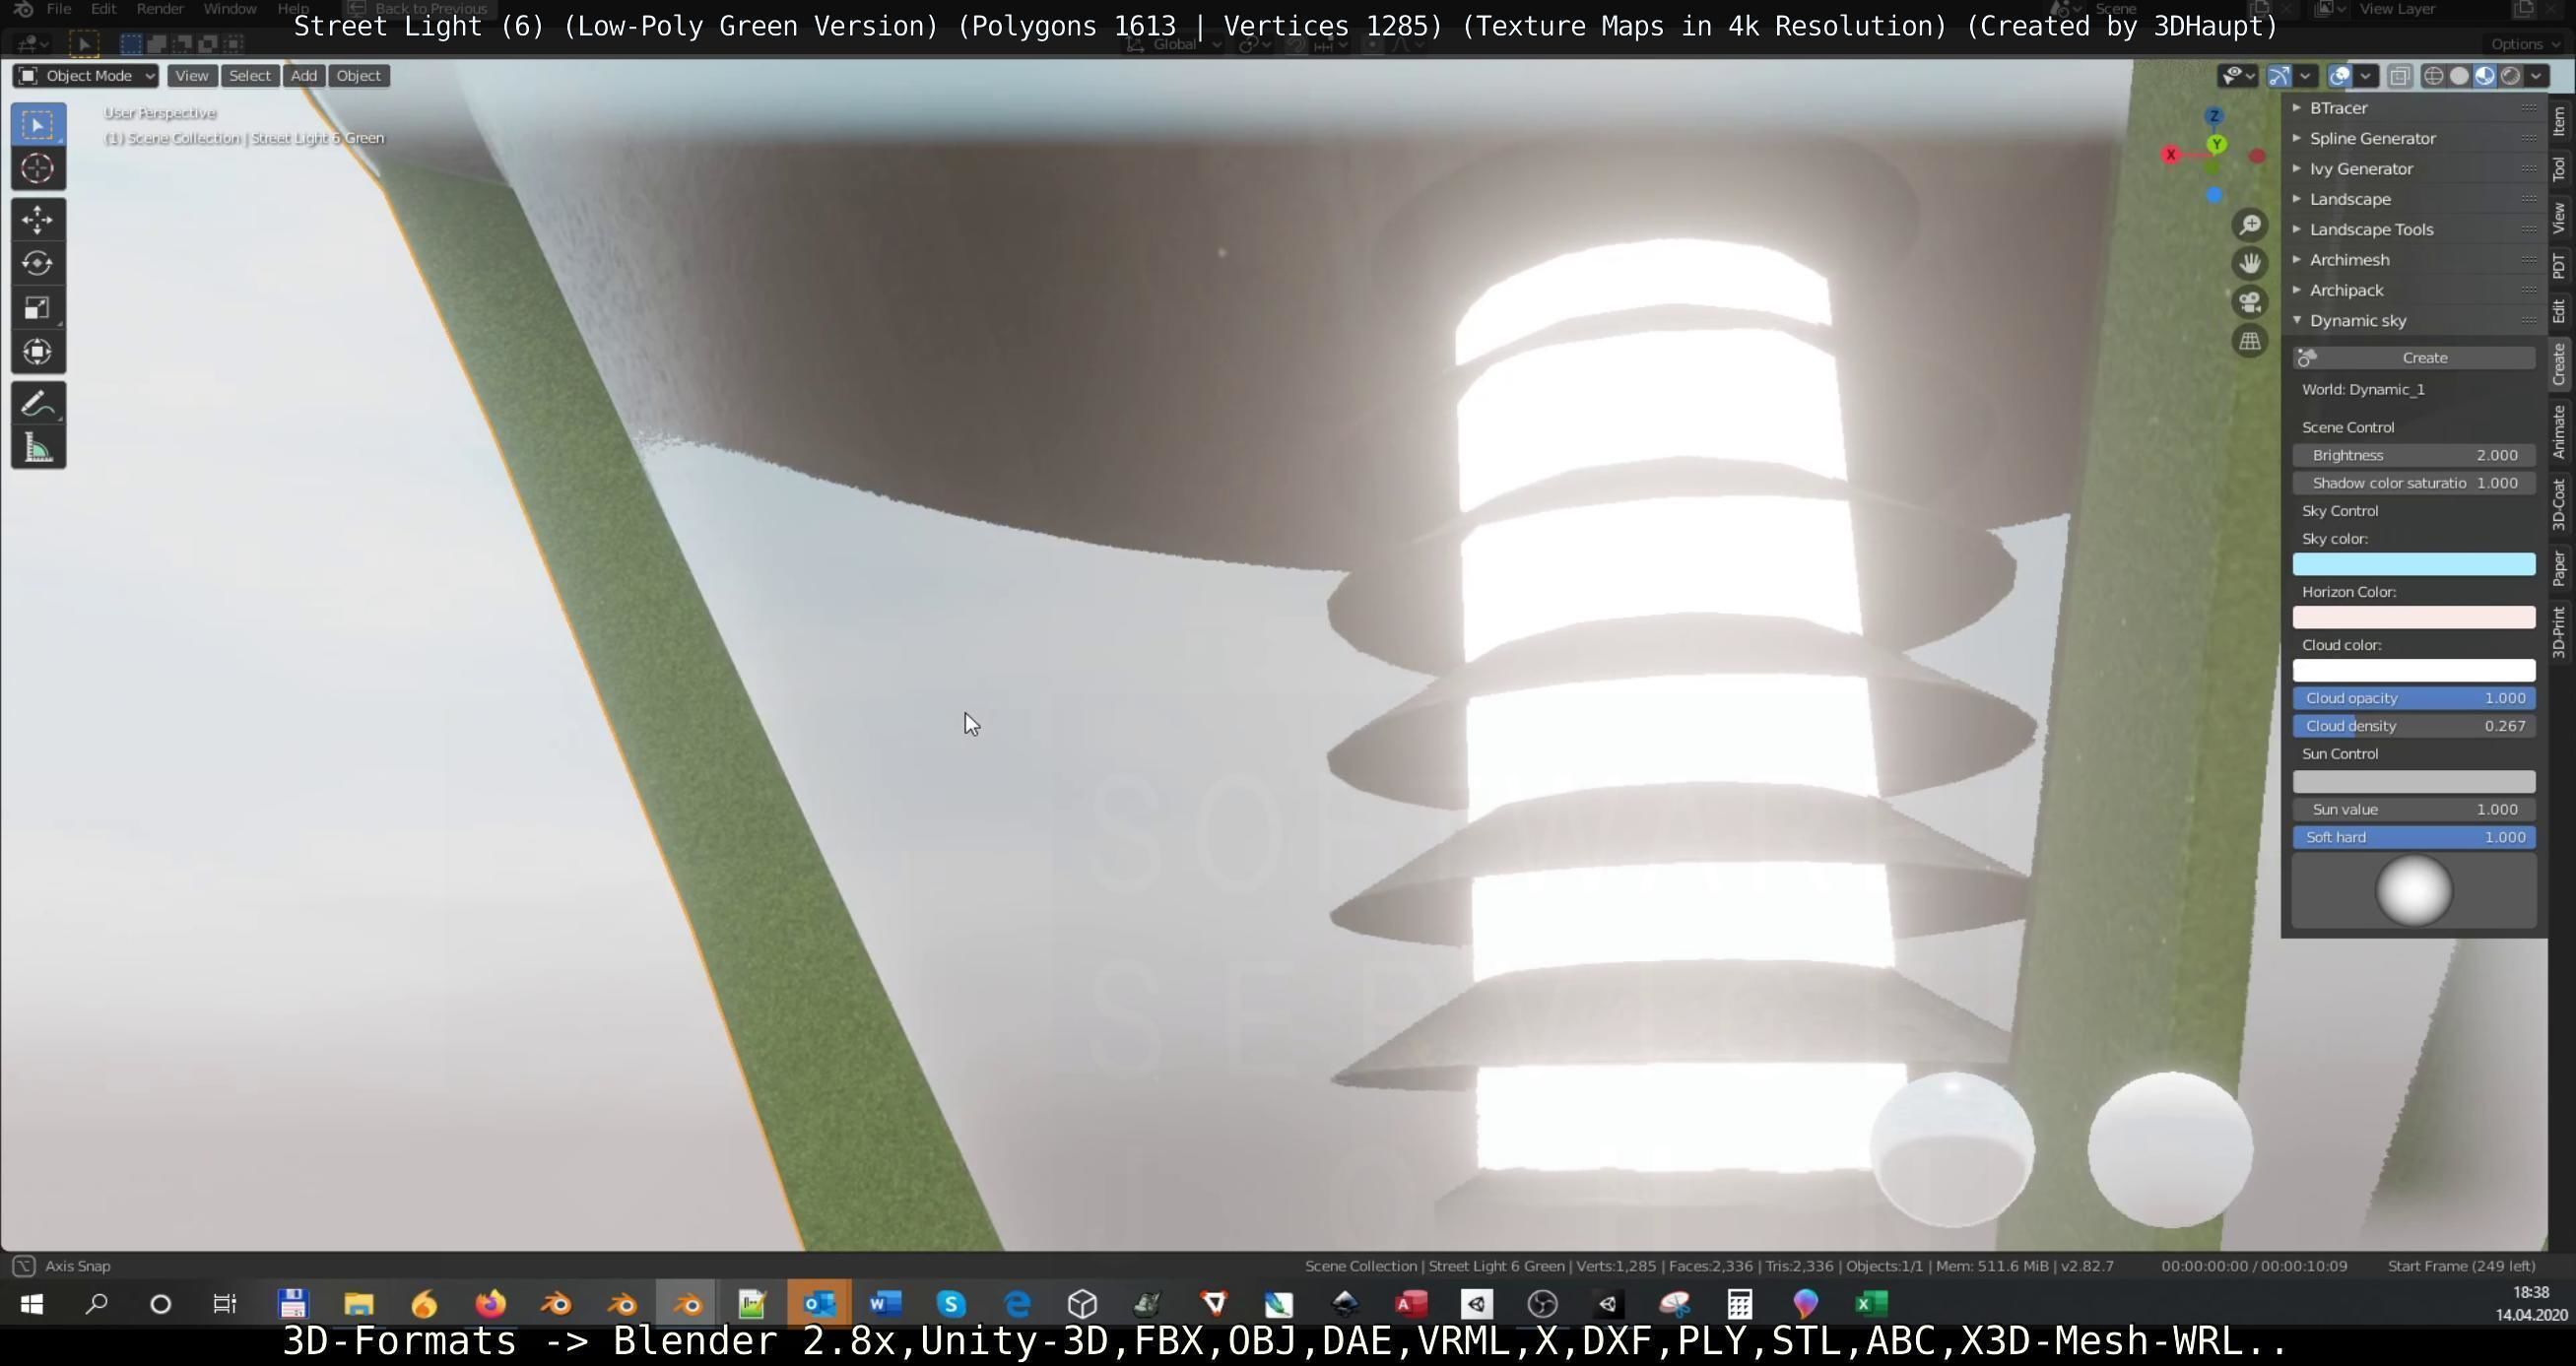Switch to the Item sidebar tab

[x=2559, y=121]
